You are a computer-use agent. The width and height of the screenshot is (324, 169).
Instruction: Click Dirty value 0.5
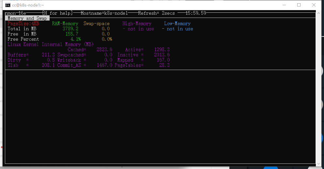(51, 60)
